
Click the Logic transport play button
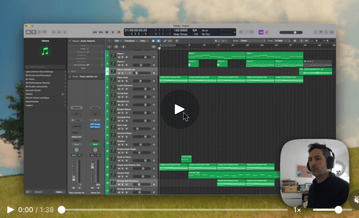(x=113, y=32)
